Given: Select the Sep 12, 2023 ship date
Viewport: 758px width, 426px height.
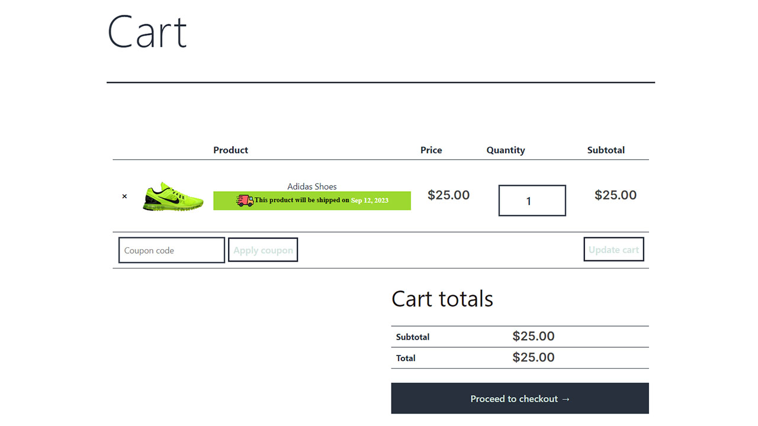Looking at the screenshot, I should [x=370, y=201].
